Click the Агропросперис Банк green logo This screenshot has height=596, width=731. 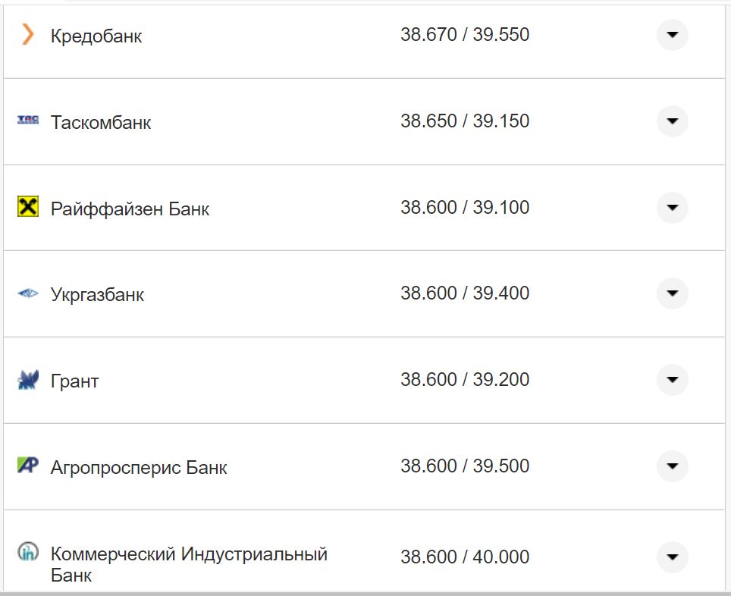[28, 467]
